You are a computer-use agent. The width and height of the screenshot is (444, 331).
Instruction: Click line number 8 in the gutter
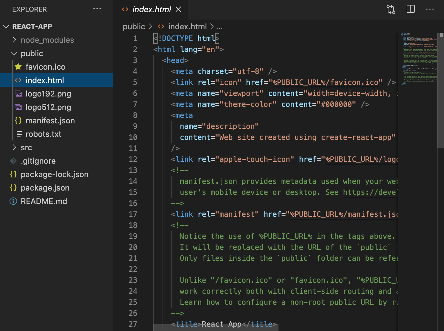(135, 115)
